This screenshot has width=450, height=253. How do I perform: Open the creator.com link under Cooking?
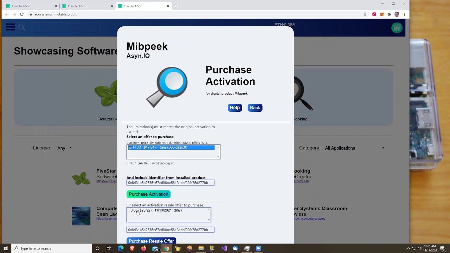tap(302, 181)
